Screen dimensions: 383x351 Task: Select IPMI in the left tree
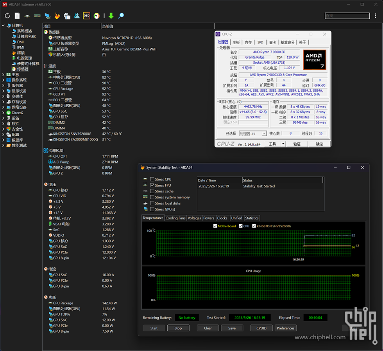pyautogui.click(x=20, y=47)
